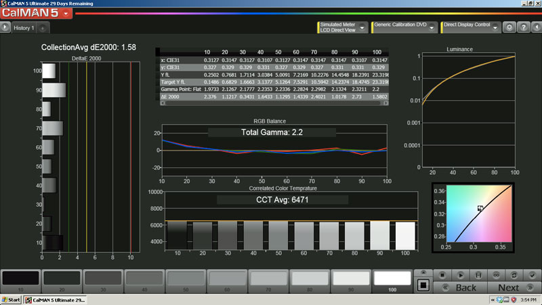The height and width of the screenshot is (305, 542).
Task: Click the refresh cycle icon
Action: click(x=513, y=275)
